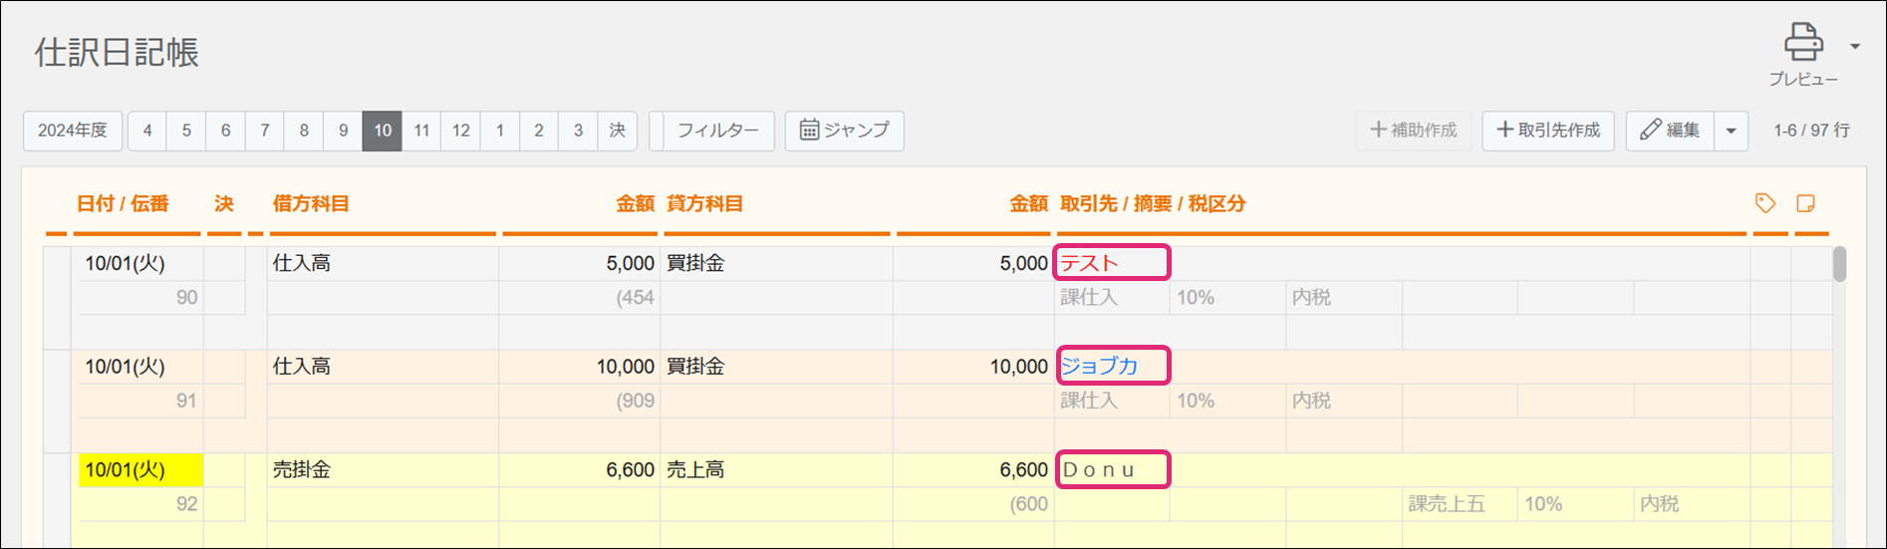Click the 補助作成 plus button

click(1414, 131)
